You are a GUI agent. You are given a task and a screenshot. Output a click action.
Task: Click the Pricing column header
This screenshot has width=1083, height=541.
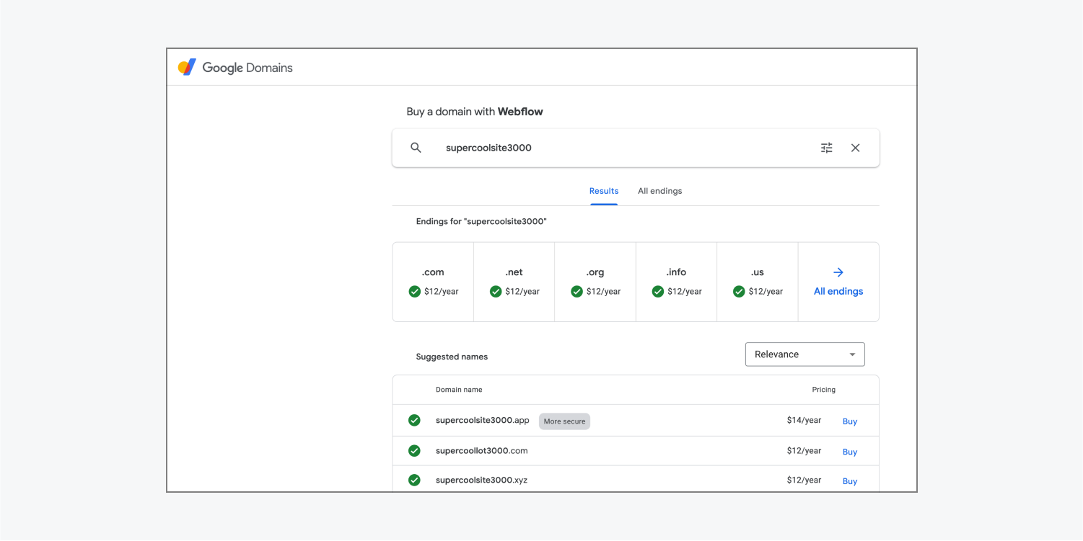[x=823, y=390]
